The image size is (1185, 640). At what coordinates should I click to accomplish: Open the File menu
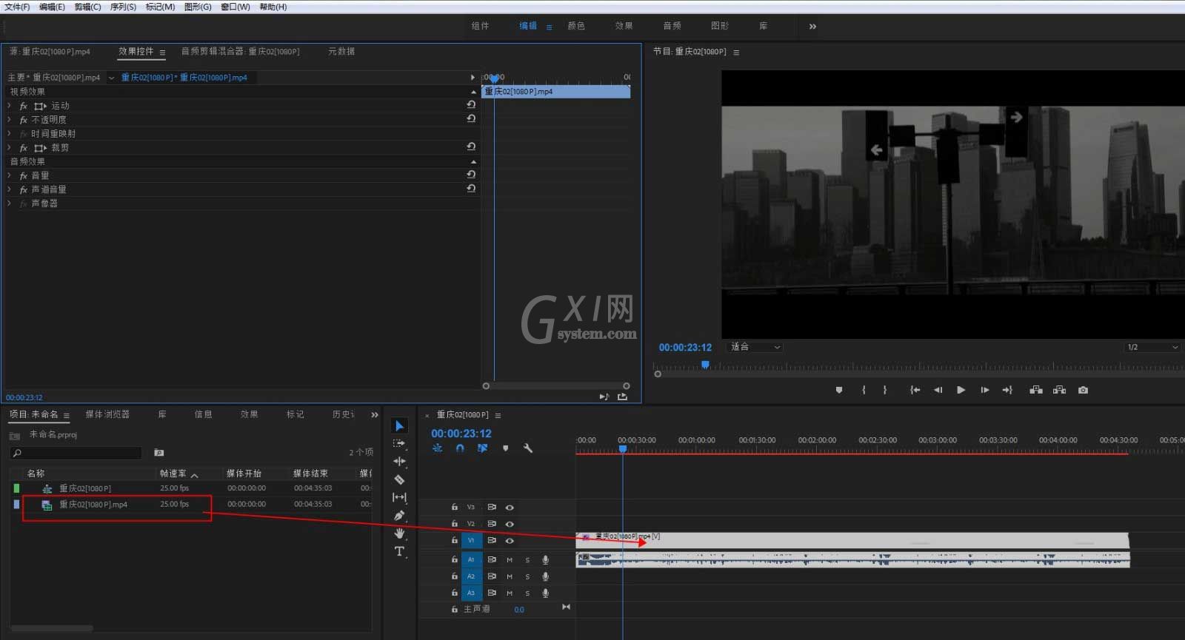click(17, 7)
